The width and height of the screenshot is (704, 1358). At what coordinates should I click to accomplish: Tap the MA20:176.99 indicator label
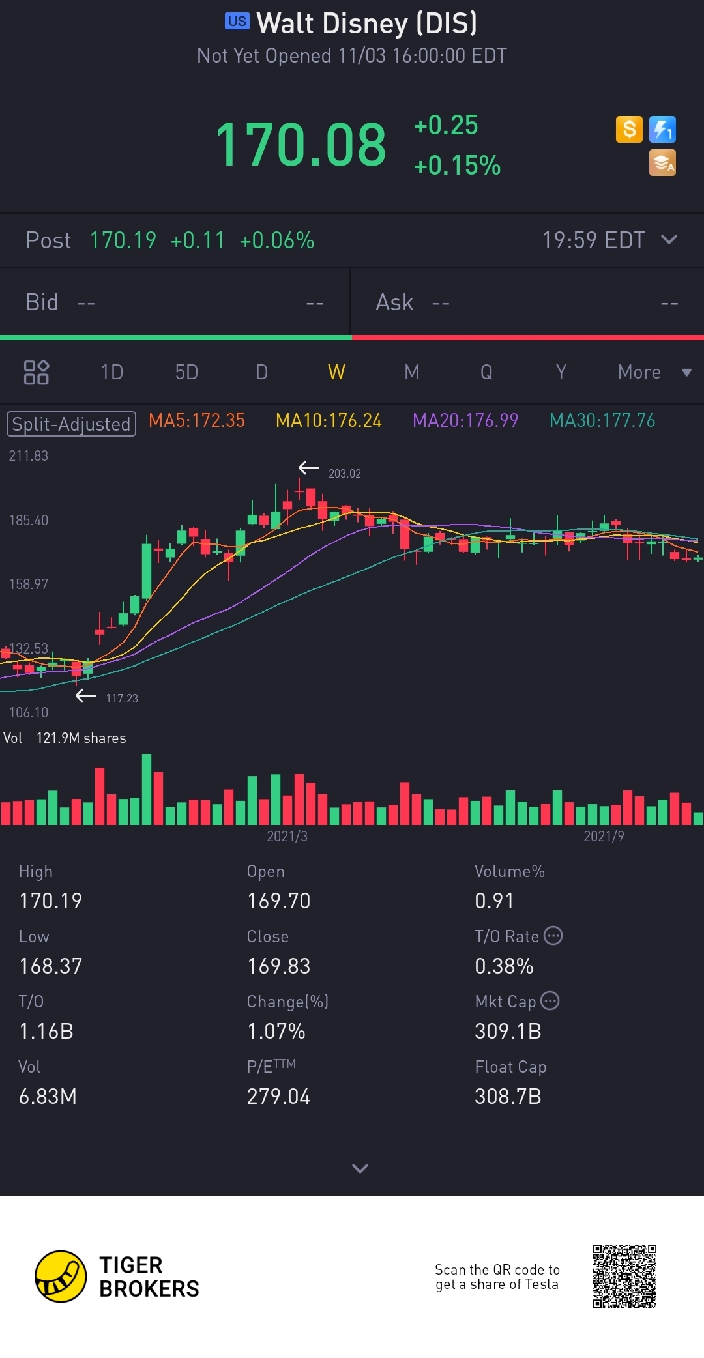click(x=465, y=420)
